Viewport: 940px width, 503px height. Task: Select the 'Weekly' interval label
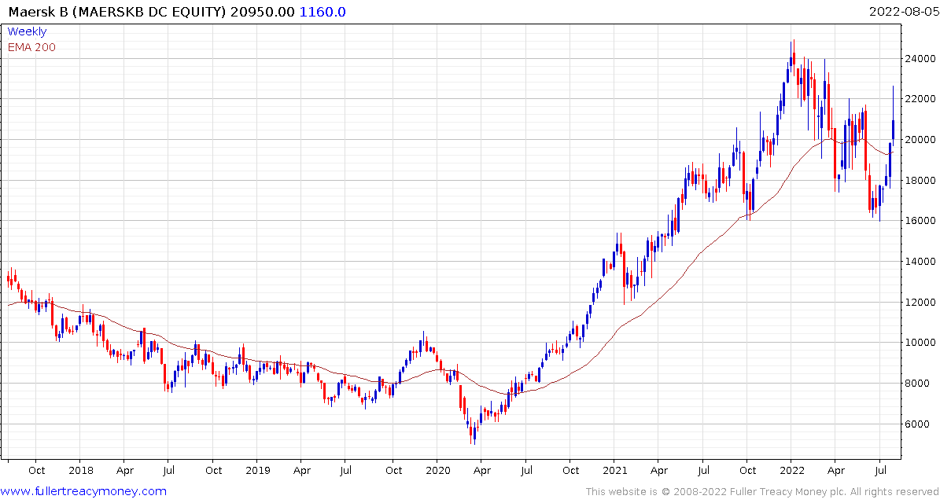[x=27, y=31]
